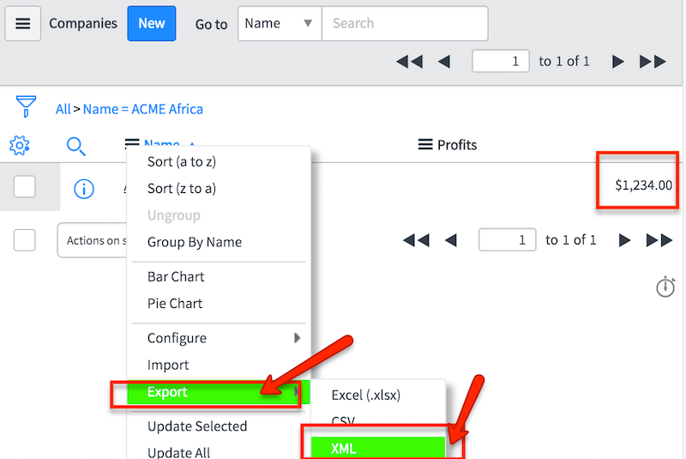Go to last page in top pagination
Image resolution: width=686 pixels, height=459 pixels.
pyautogui.click(x=653, y=61)
